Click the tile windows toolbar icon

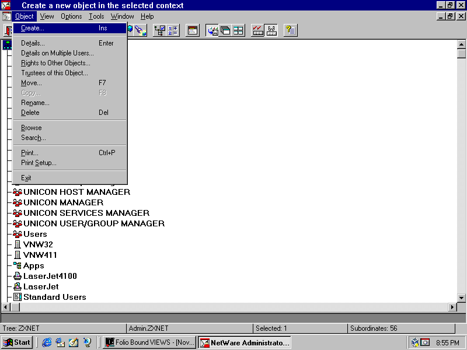238,30
